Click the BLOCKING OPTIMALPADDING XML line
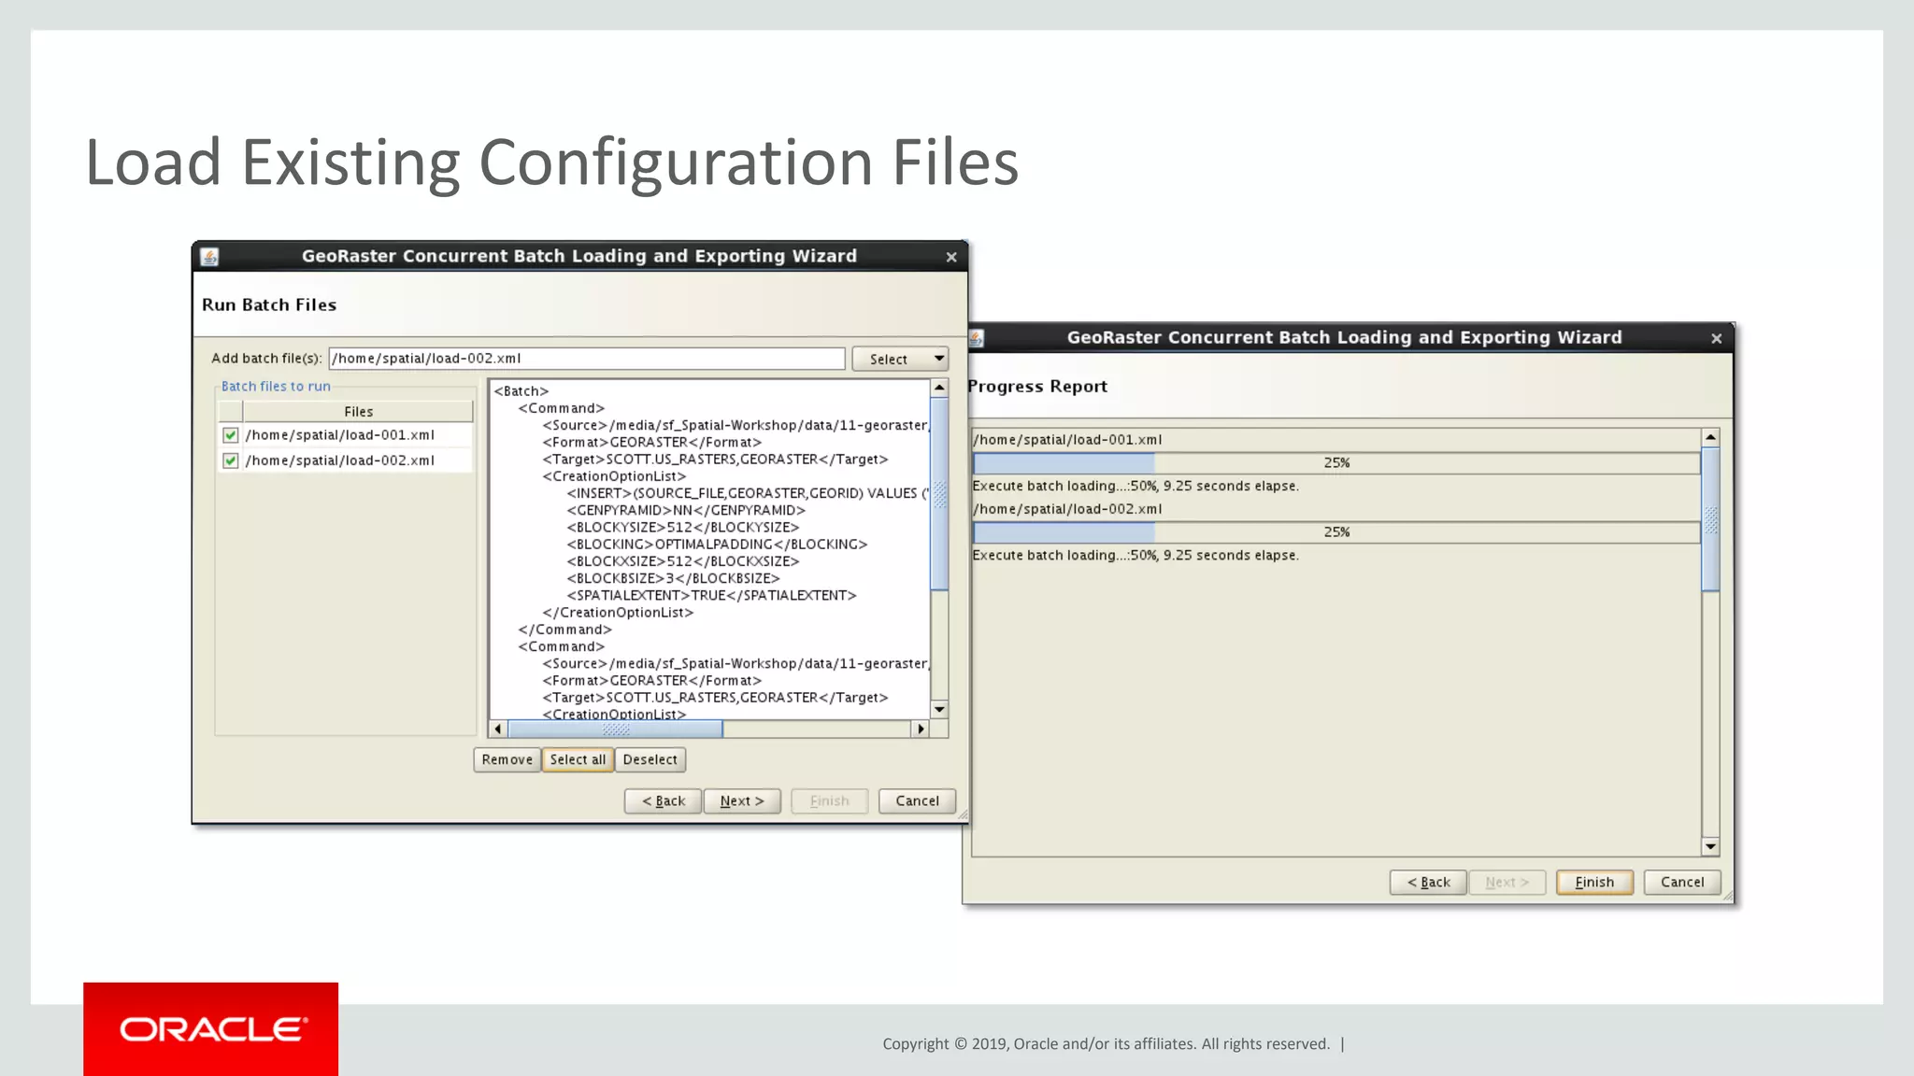Screen dimensions: 1914x1076 click(x=717, y=545)
